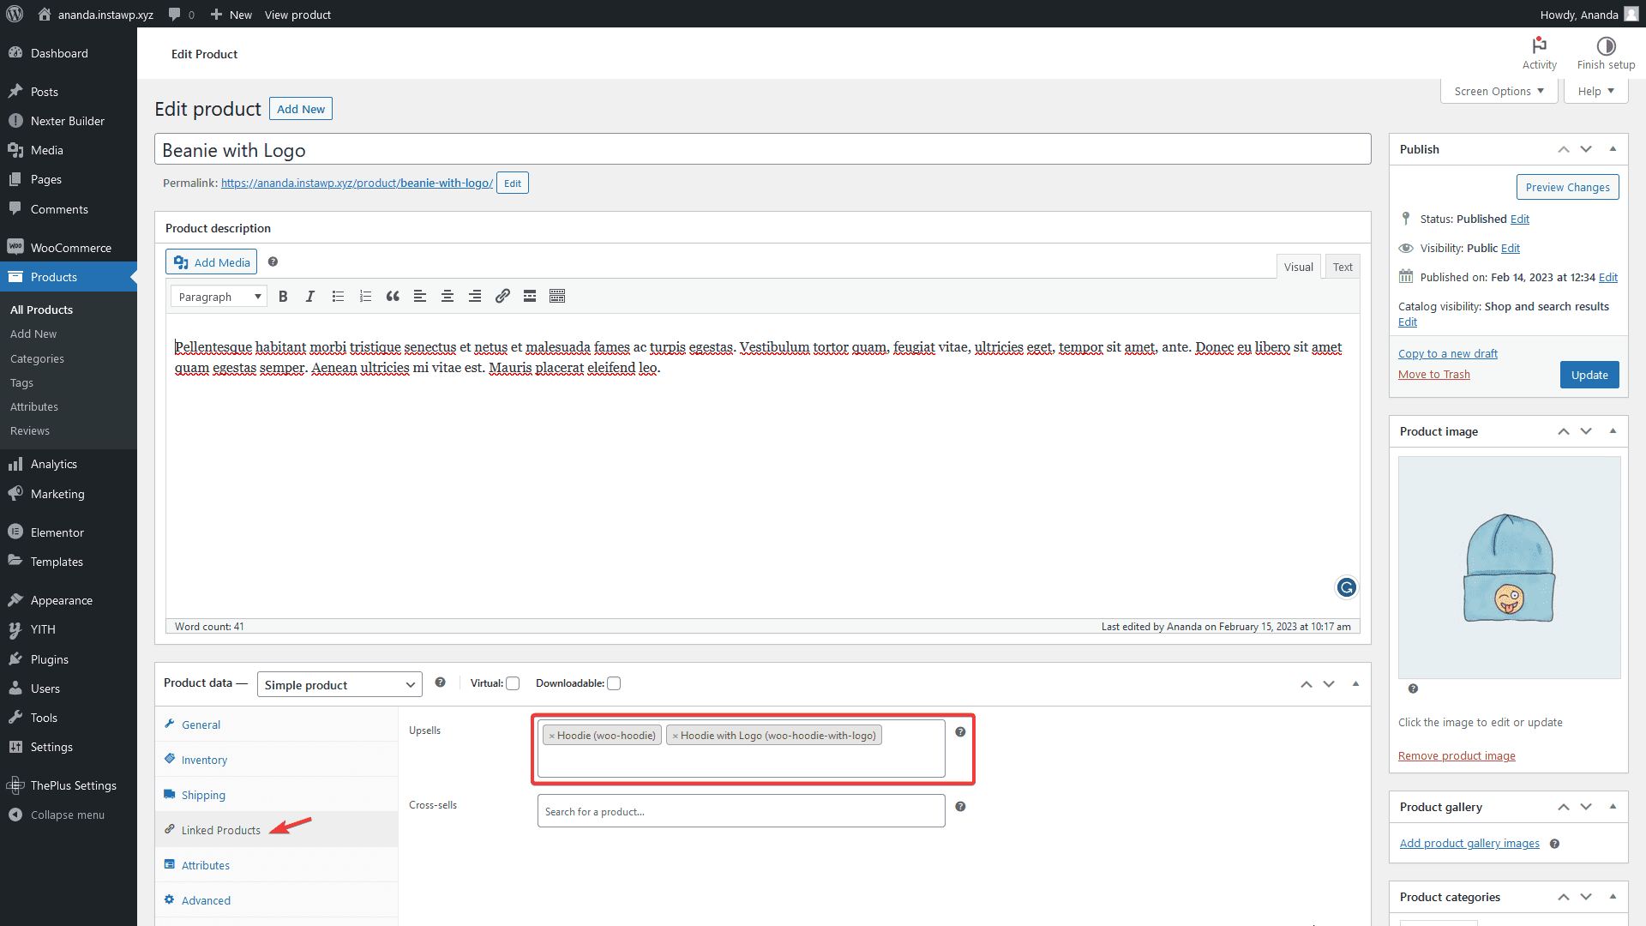Show product type help tooltip
Screen dimensions: 1646x926
pyautogui.click(x=440, y=682)
